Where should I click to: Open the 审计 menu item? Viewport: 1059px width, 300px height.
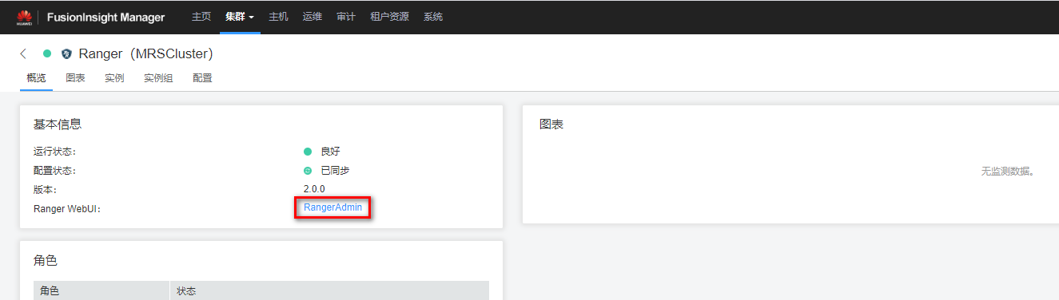(345, 17)
